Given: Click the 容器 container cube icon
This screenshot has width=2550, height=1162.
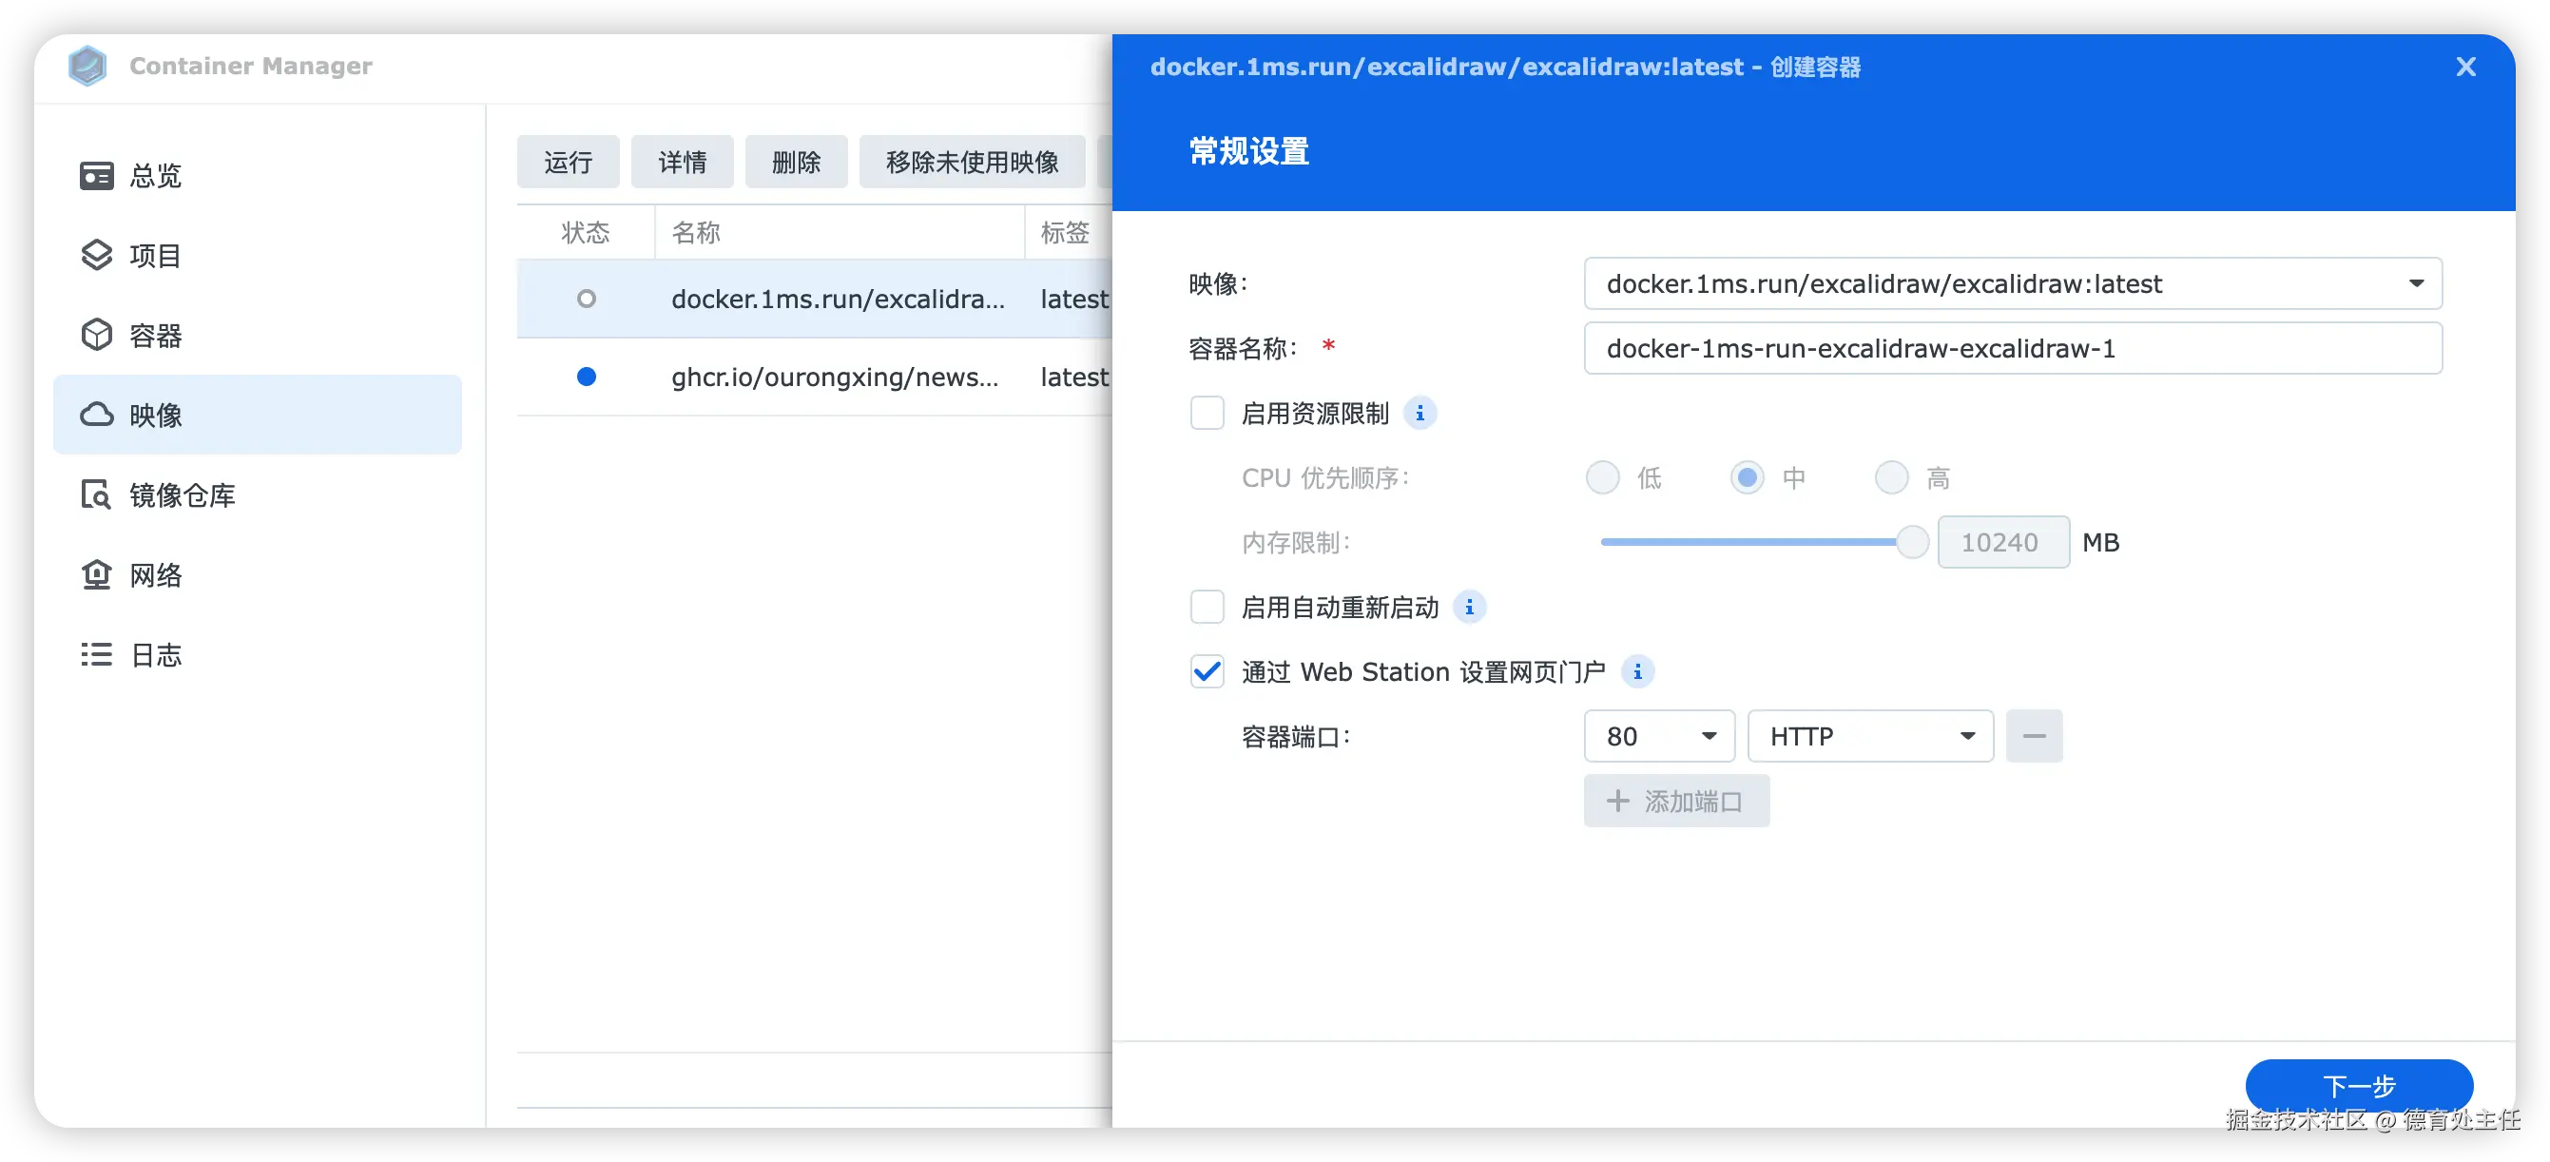Looking at the screenshot, I should point(96,336).
